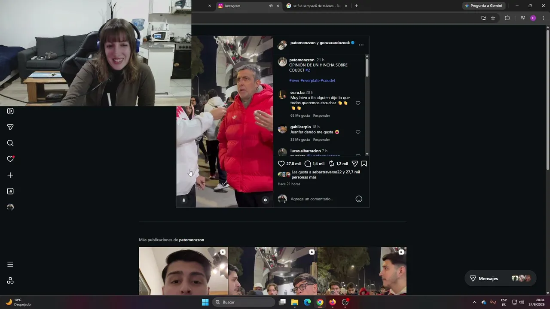Viewport: 550px width, 309px height.
Task: Open the post's three-dot options menu
Action: click(x=361, y=45)
